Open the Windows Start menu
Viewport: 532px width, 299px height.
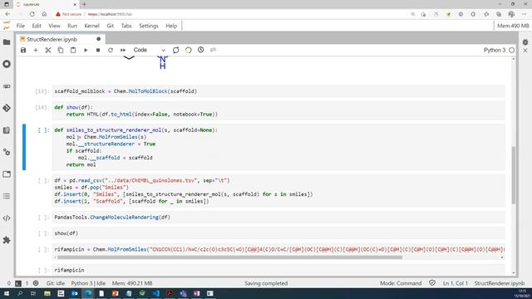pos(6,293)
